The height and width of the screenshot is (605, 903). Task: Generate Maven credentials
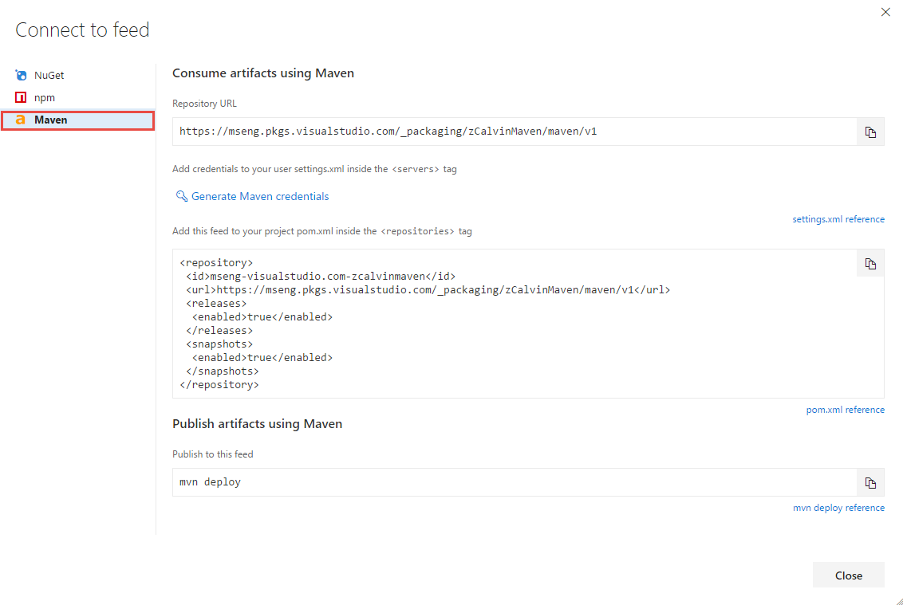pos(260,196)
